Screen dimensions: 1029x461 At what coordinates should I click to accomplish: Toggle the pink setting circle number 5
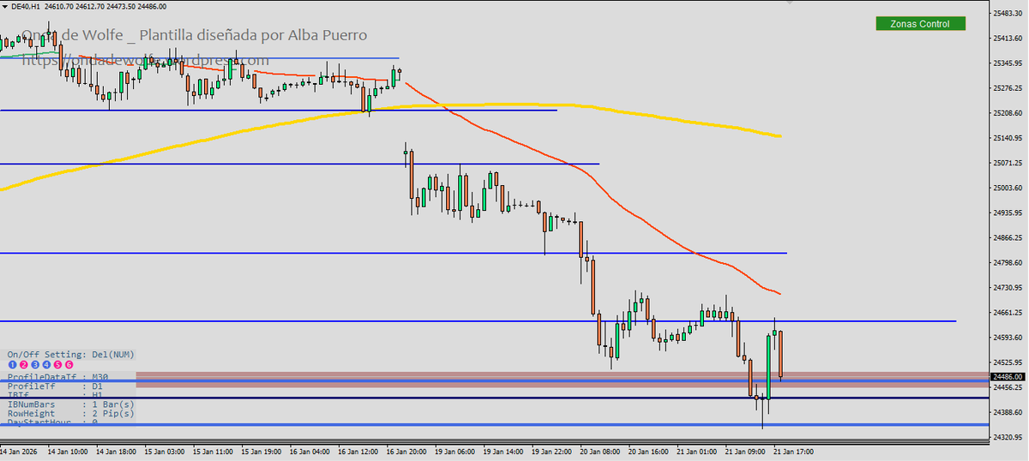[57, 365]
